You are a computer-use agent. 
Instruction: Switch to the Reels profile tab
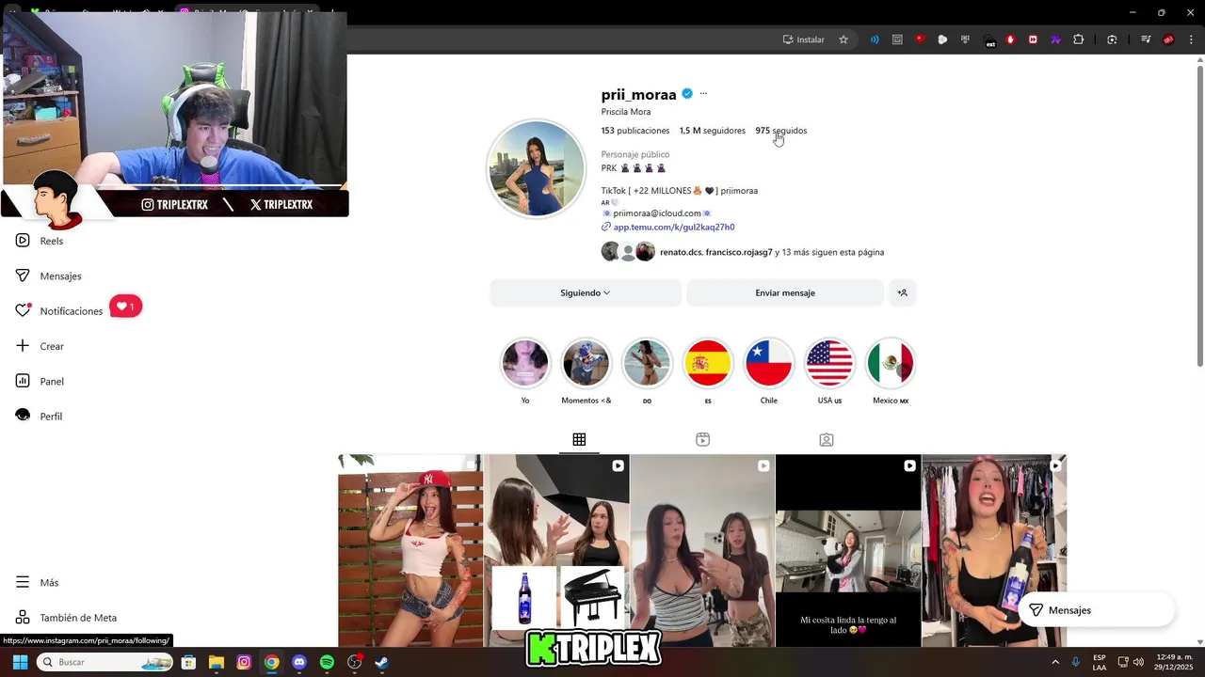click(702, 439)
